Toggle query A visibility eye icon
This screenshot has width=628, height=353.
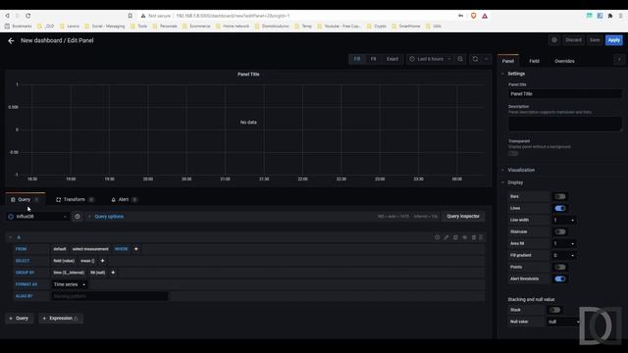click(x=464, y=237)
